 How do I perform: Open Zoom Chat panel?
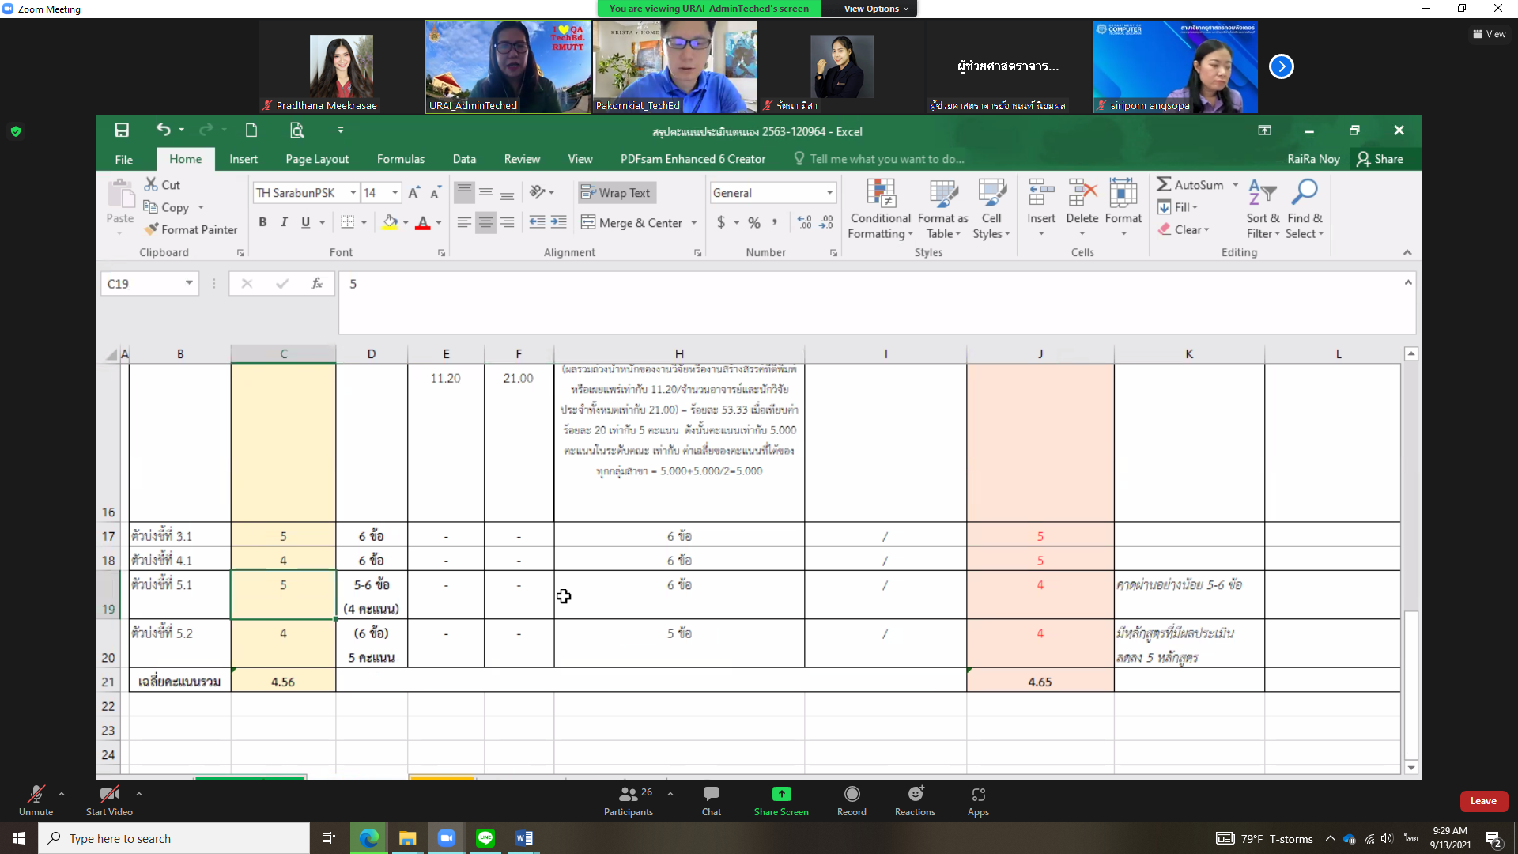711,801
